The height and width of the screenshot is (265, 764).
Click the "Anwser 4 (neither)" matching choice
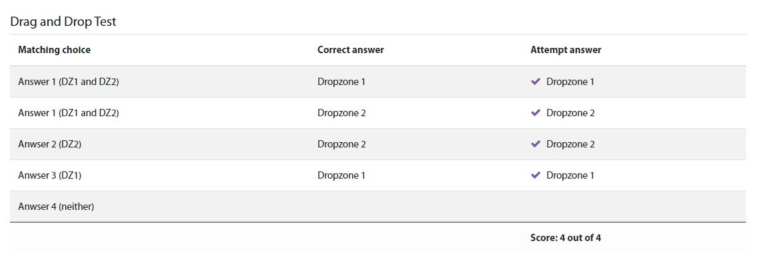56,207
